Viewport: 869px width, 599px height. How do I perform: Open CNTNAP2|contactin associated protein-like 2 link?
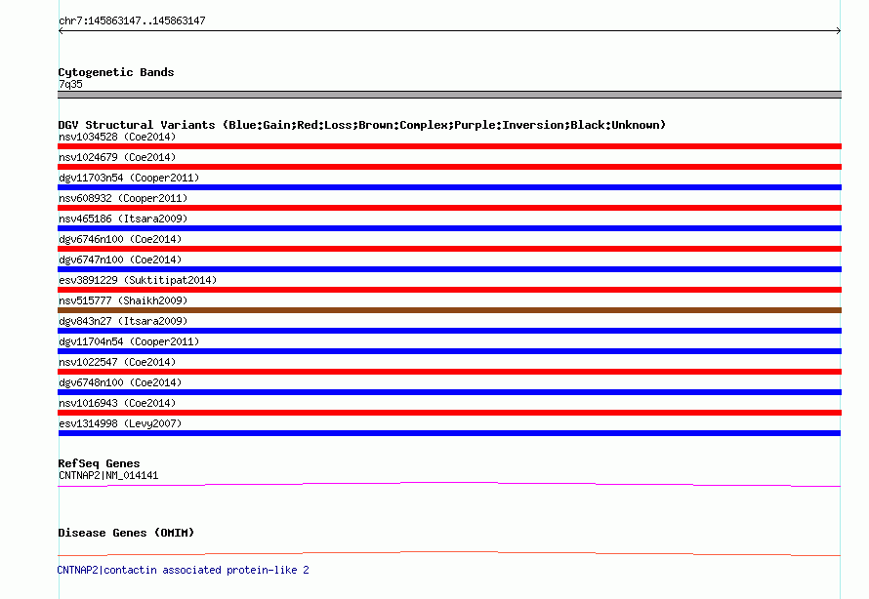coord(183,570)
